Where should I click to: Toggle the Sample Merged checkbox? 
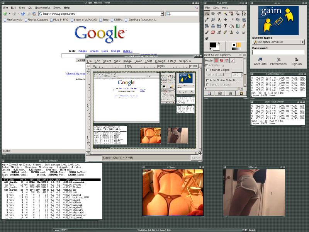[x=207, y=85]
